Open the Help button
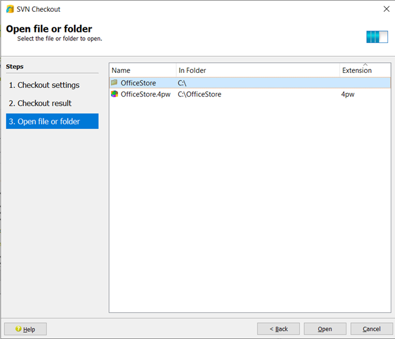 click(x=26, y=329)
